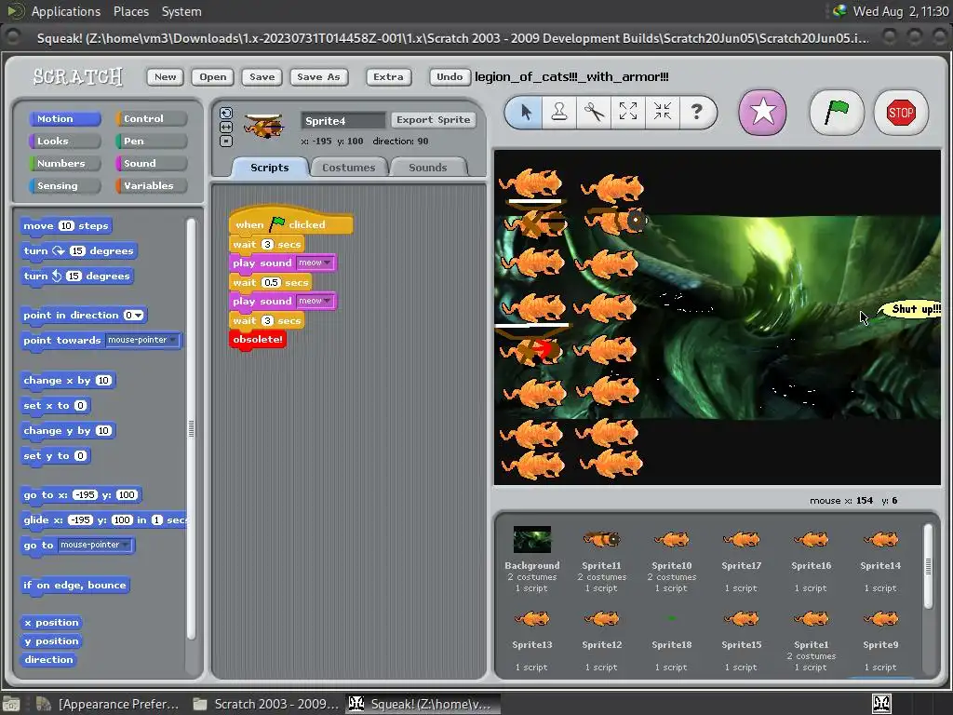Switch to the Scripts tab

click(270, 168)
